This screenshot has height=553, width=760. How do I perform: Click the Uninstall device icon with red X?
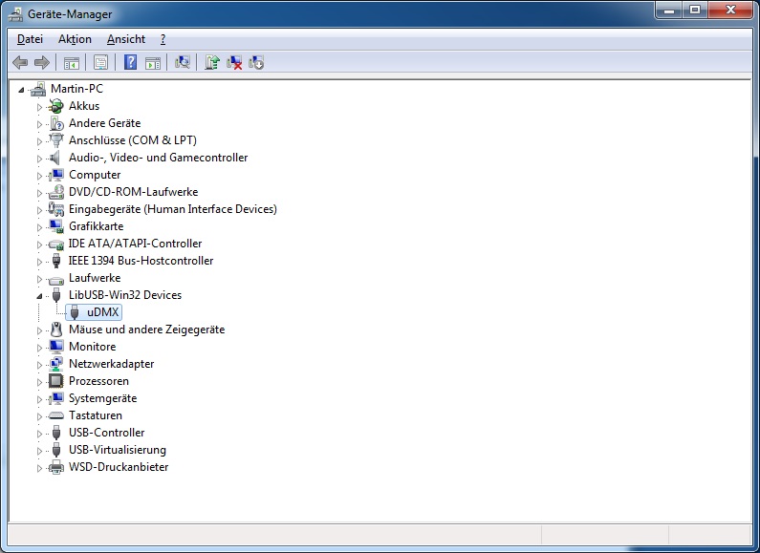234,62
